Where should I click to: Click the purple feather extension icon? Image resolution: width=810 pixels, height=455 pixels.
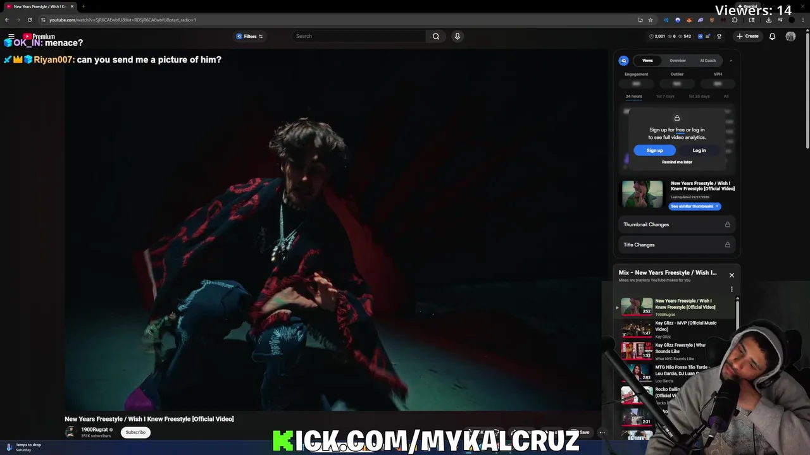click(x=700, y=20)
